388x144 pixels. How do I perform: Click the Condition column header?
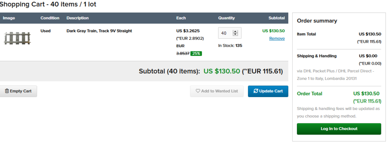coord(50,18)
